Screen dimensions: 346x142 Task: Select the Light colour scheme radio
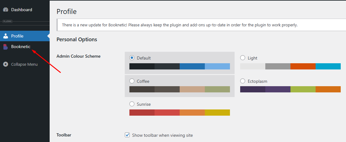243,58
